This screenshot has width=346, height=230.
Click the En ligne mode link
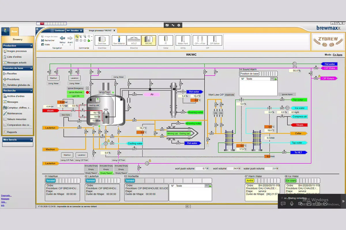[x=338, y=55]
